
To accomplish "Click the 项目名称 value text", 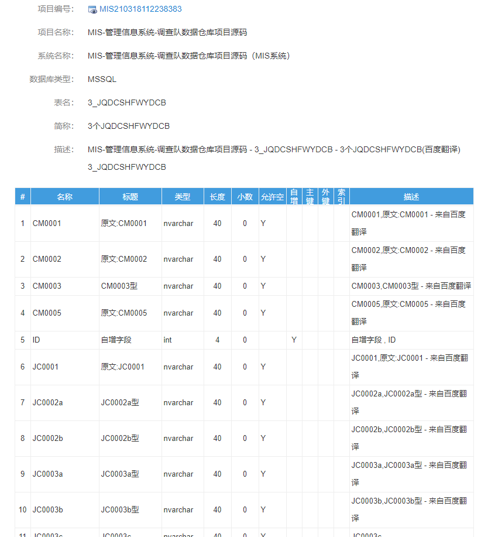I will point(167,32).
